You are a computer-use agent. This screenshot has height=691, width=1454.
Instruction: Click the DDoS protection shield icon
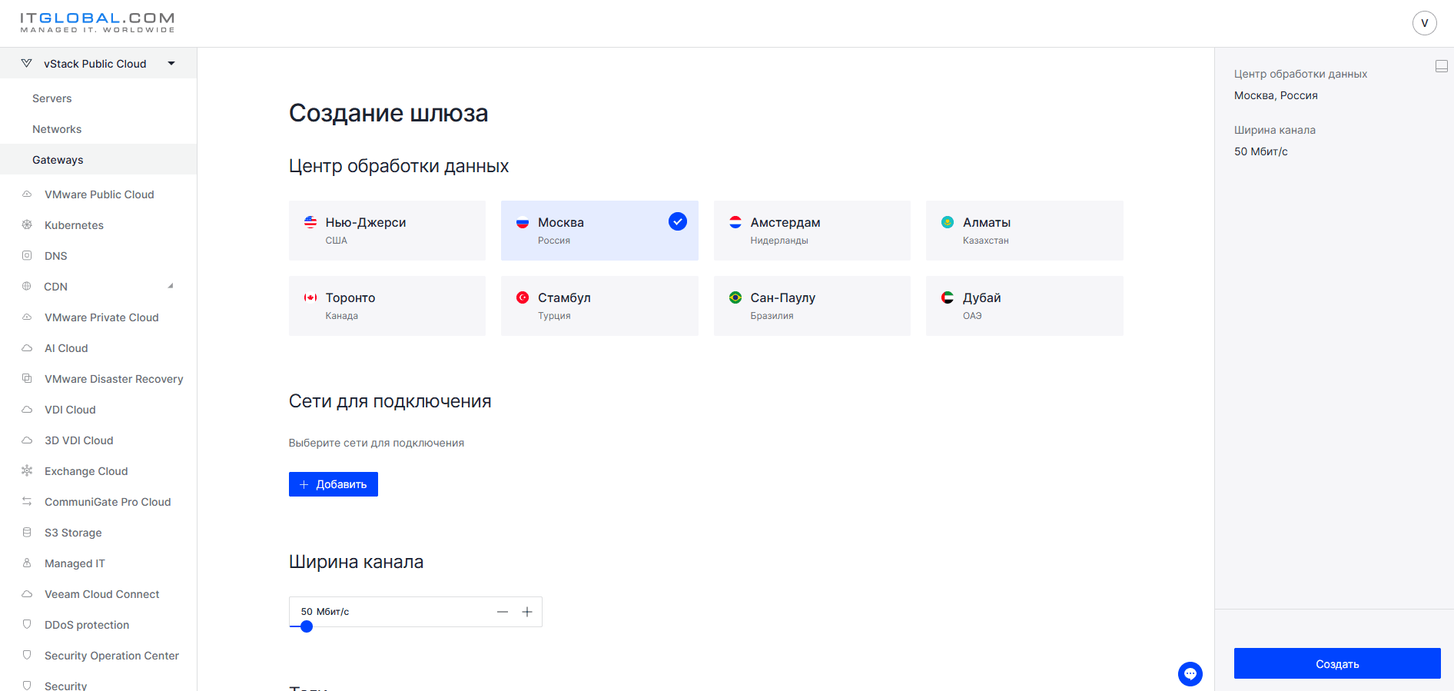tap(27, 624)
